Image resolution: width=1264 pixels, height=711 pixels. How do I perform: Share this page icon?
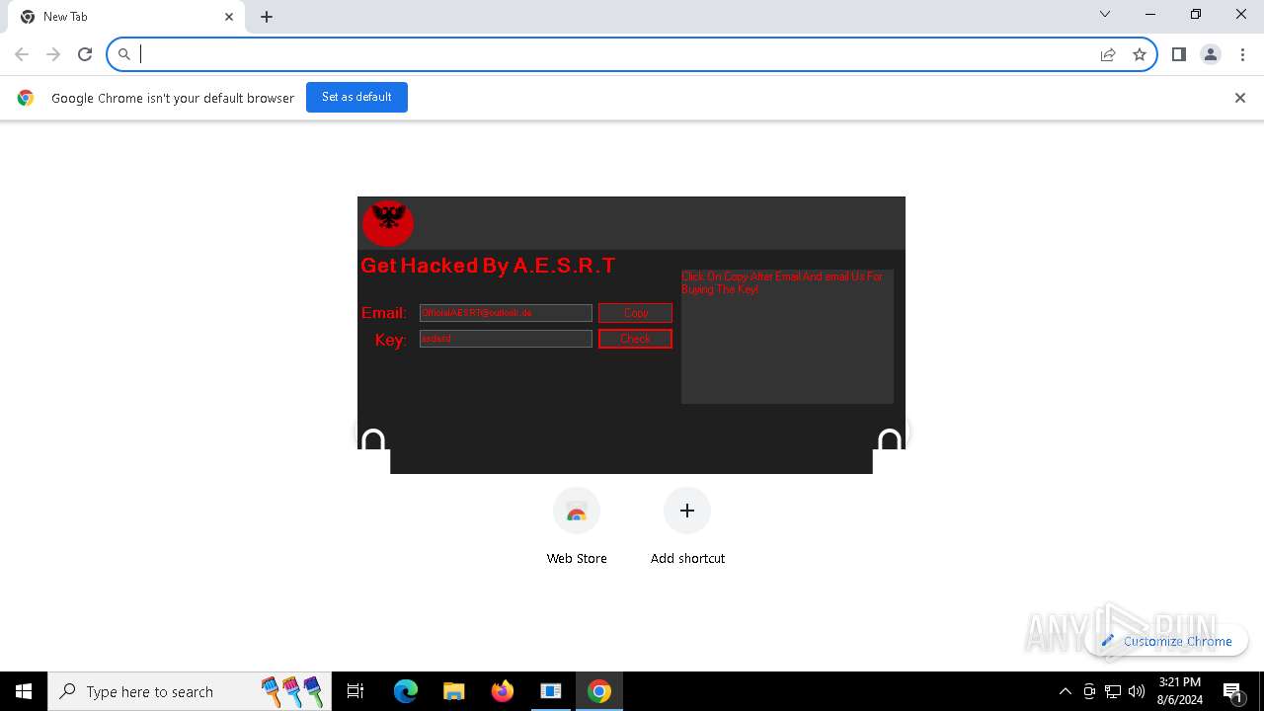(1108, 54)
